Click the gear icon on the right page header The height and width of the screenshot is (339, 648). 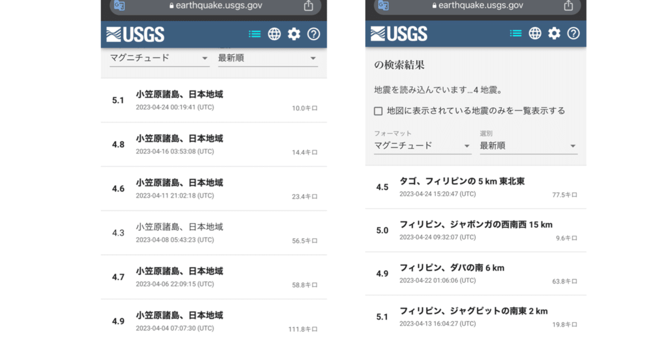[x=554, y=34]
